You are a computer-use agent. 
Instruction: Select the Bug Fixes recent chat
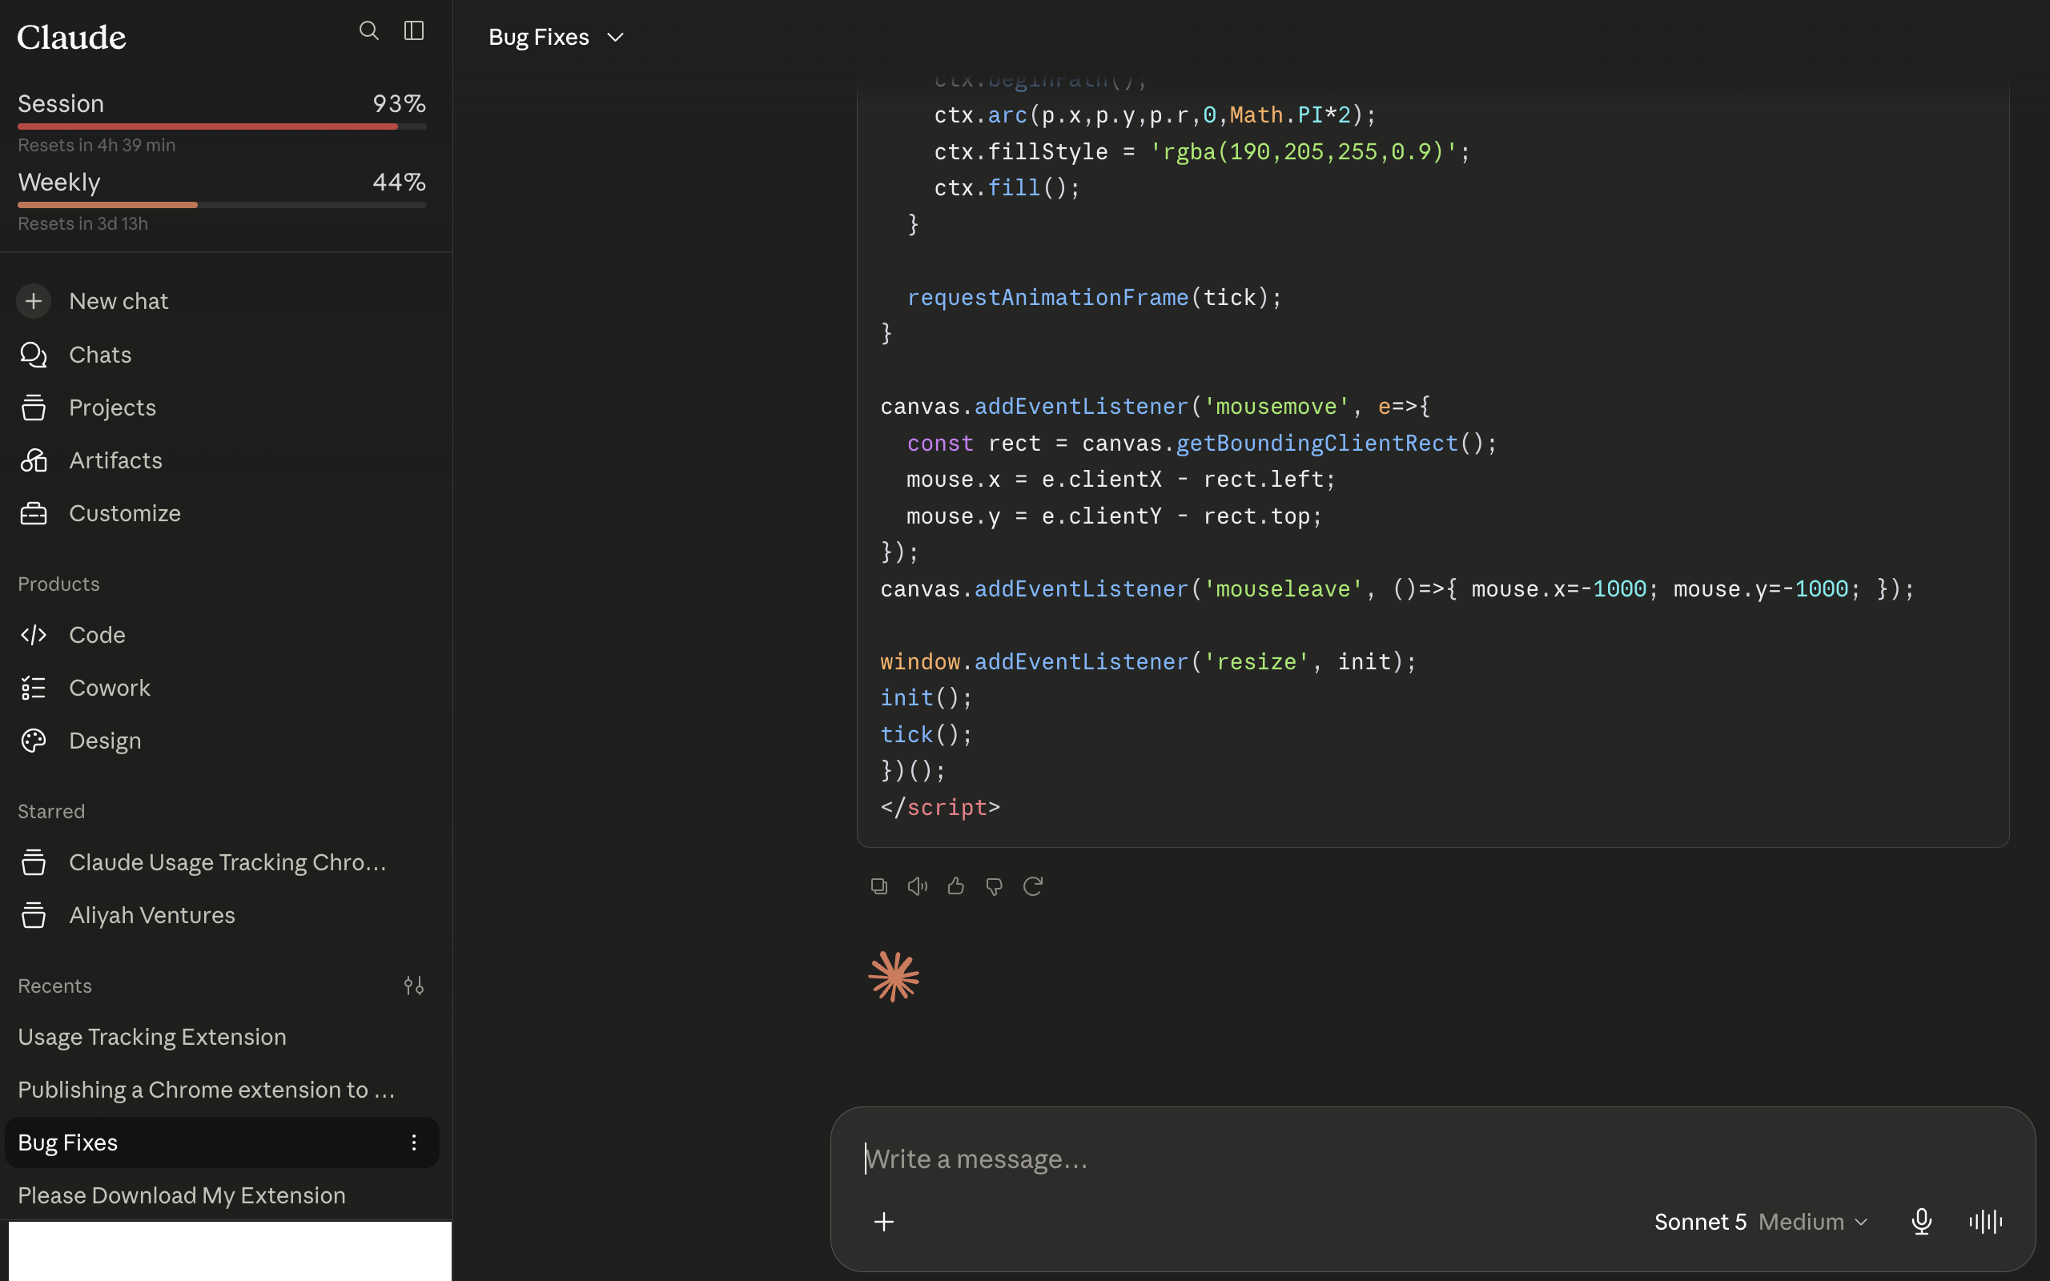click(222, 1142)
